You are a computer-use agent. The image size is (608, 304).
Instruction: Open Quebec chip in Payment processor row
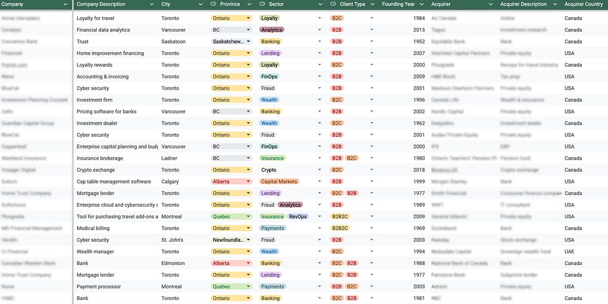231,286
